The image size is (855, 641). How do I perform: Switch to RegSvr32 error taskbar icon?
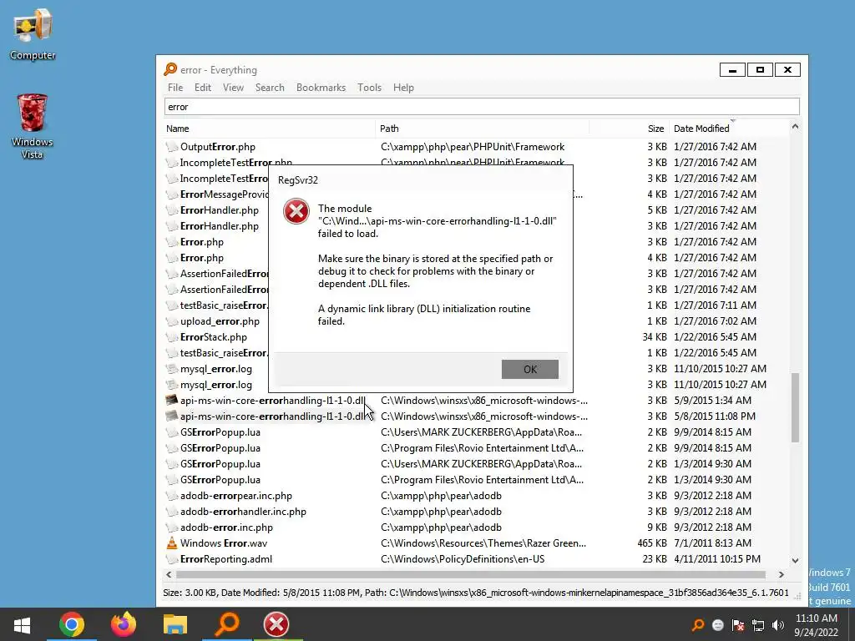[276, 624]
